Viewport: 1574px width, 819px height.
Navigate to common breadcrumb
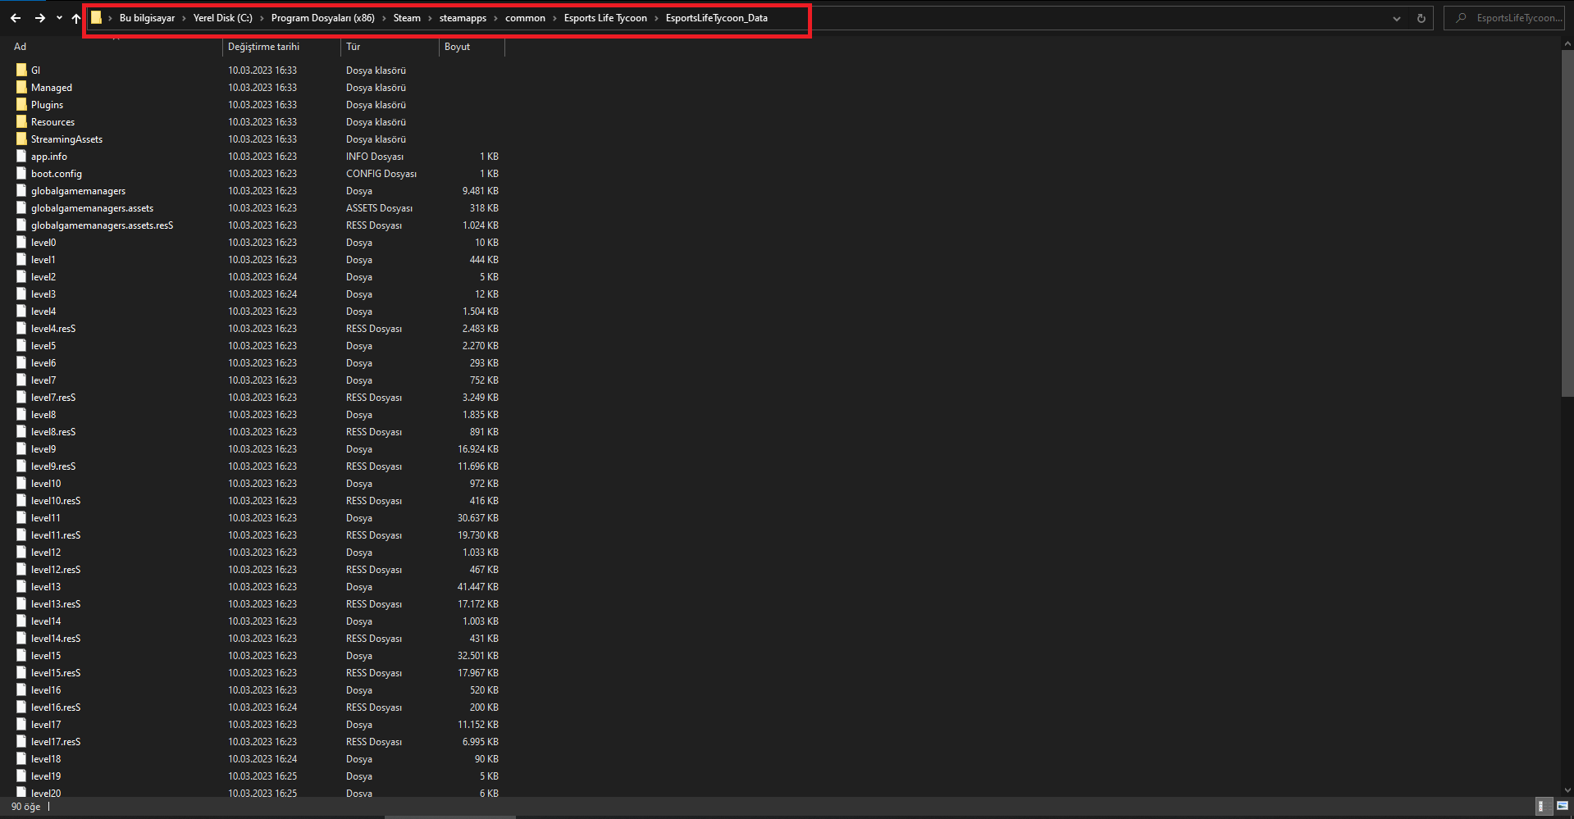pos(525,18)
